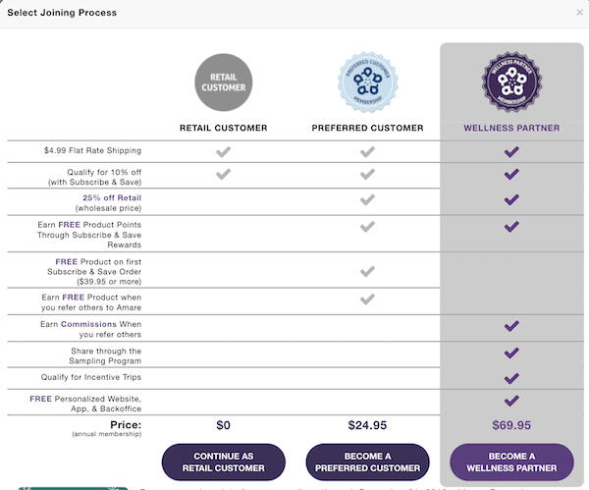589x490 pixels.
Task: Select Become A Wellness Partner button
Action: point(511,463)
